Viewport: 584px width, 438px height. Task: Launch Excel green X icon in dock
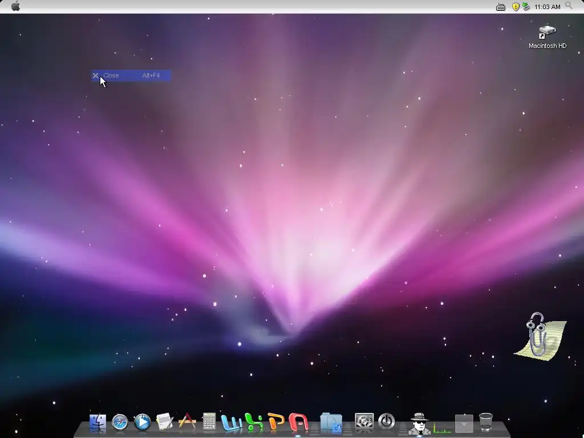254,423
